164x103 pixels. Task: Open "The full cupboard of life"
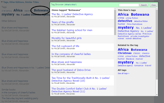click(x=65, y=46)
